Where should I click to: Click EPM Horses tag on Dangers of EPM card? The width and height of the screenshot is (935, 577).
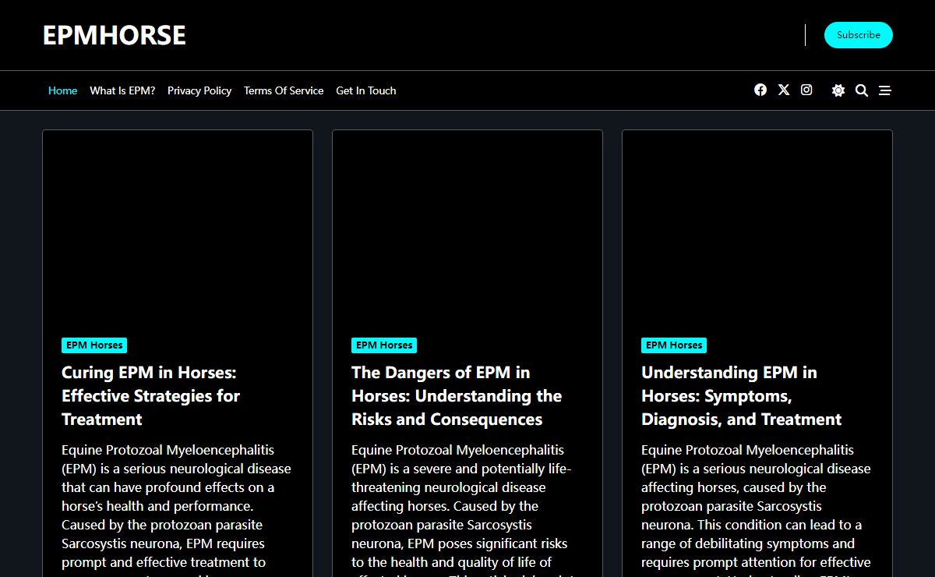384,345
